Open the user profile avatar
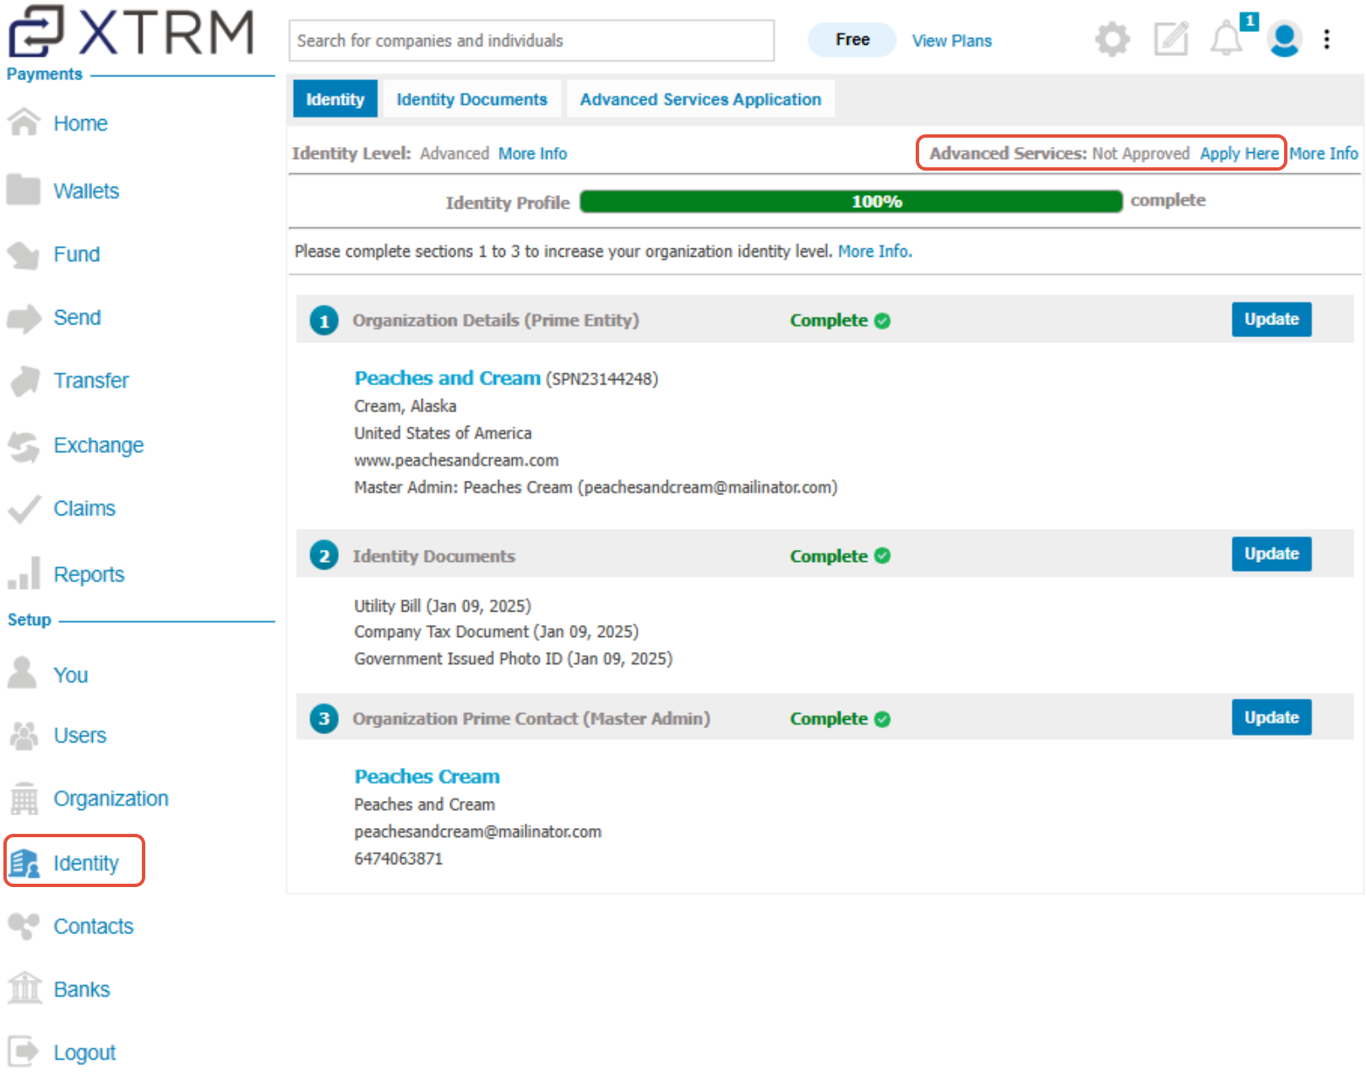1366x1078 pixels. 1284,40
